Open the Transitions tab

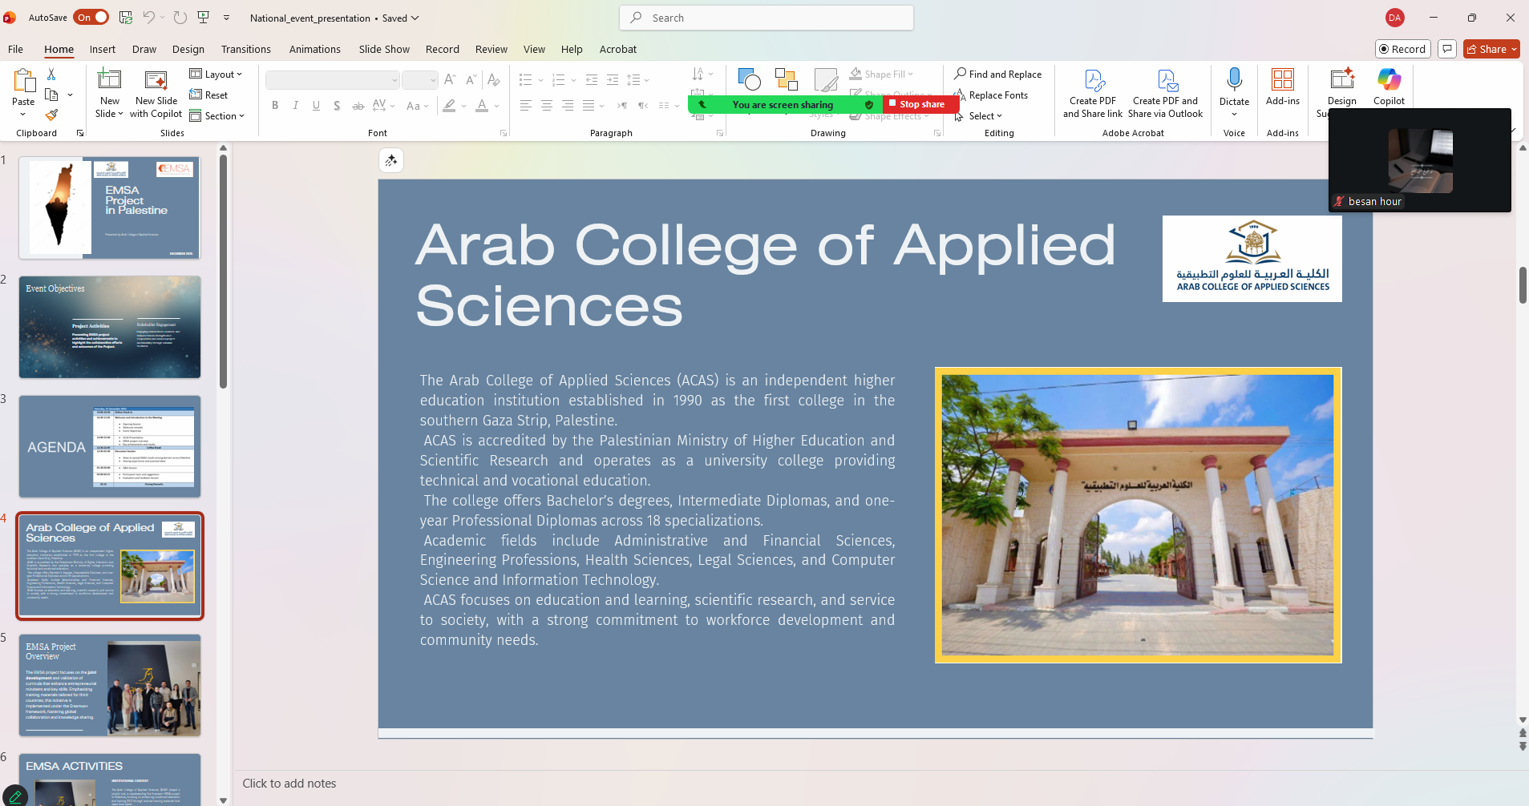click(x=245, y=49)
